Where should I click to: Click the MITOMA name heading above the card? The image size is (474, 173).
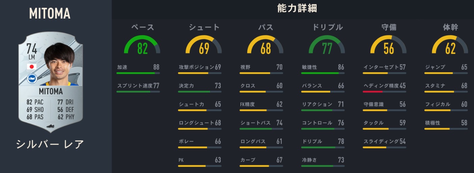(49, 13)
